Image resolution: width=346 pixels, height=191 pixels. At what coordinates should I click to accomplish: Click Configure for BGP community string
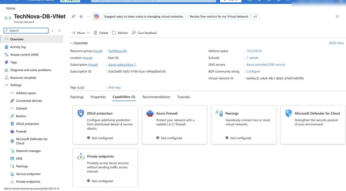point(253,71)
